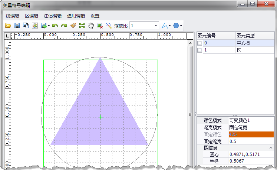Select the hand pan tool
The width and height of the screenshot is (277, 170).
[x=91, y=26]
